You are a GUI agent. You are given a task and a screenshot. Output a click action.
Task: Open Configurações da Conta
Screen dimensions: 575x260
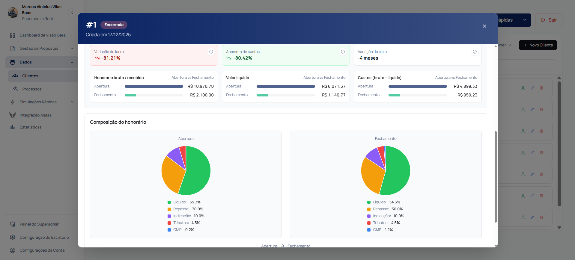[42, 250]
